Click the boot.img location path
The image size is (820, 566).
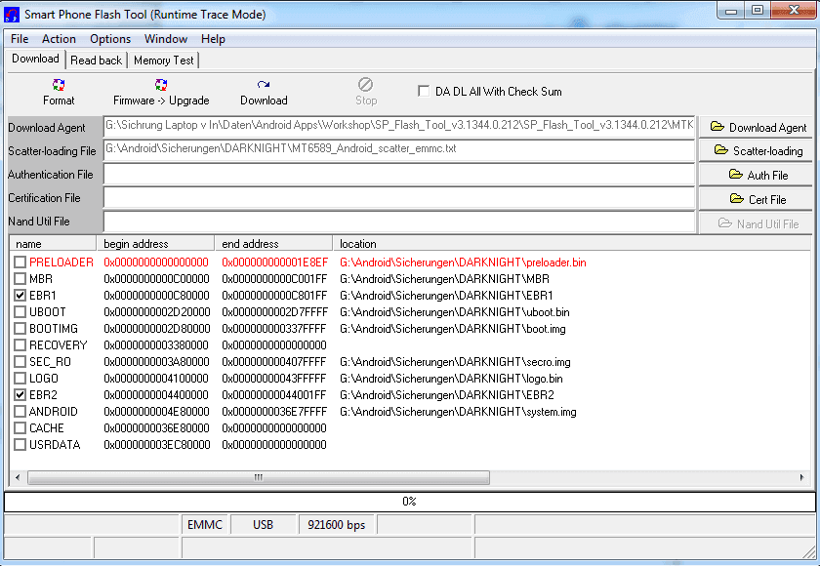click(x=453, y=329)
